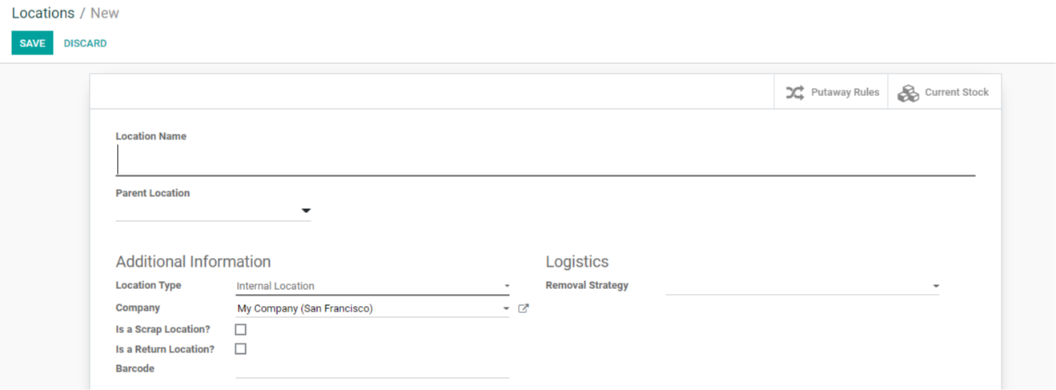Open the Location Type dropdown

(372, 286)
